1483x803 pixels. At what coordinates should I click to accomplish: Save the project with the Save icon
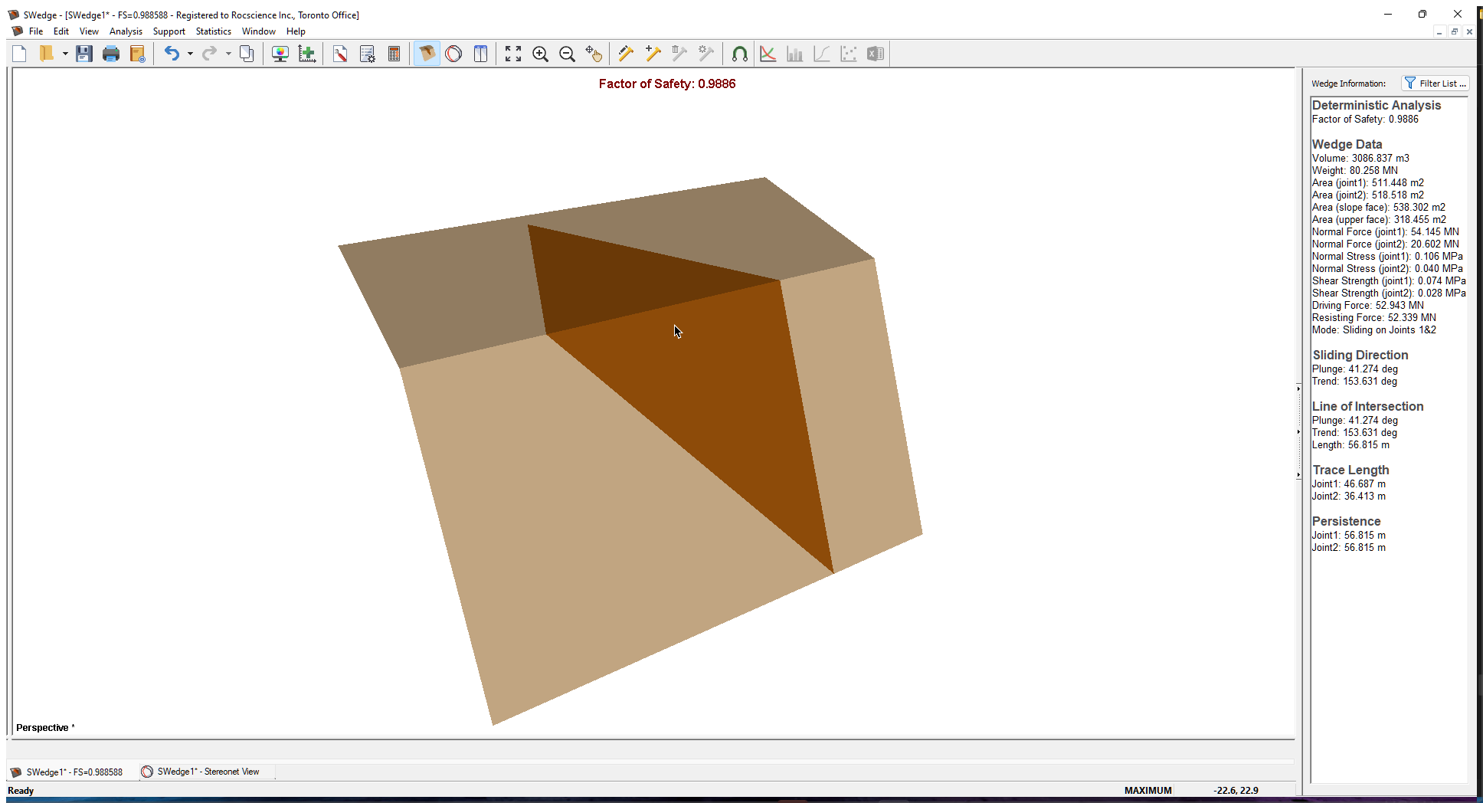84,54
